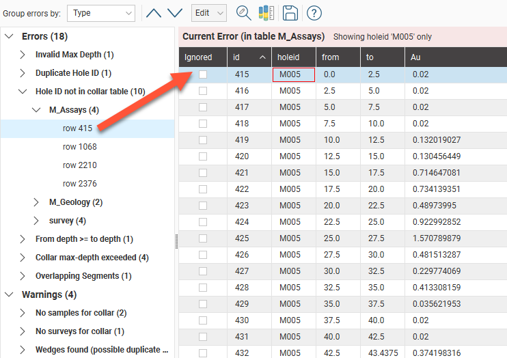This screenshot has height=358, width=507.
Task: Click the holeid column header
Action: click(x=293, y=57)
